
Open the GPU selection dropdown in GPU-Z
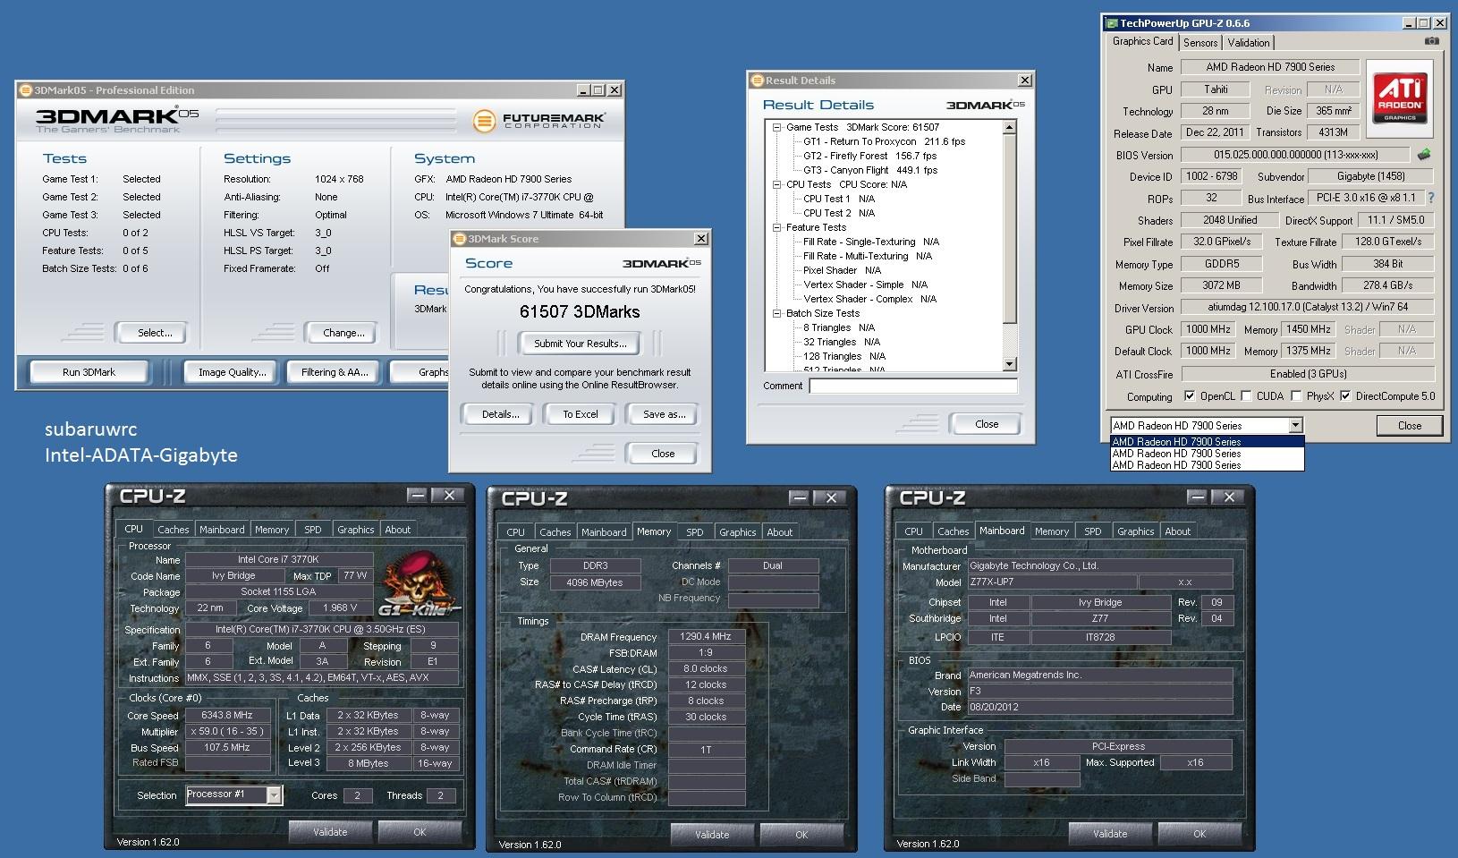coord(1294,426)
